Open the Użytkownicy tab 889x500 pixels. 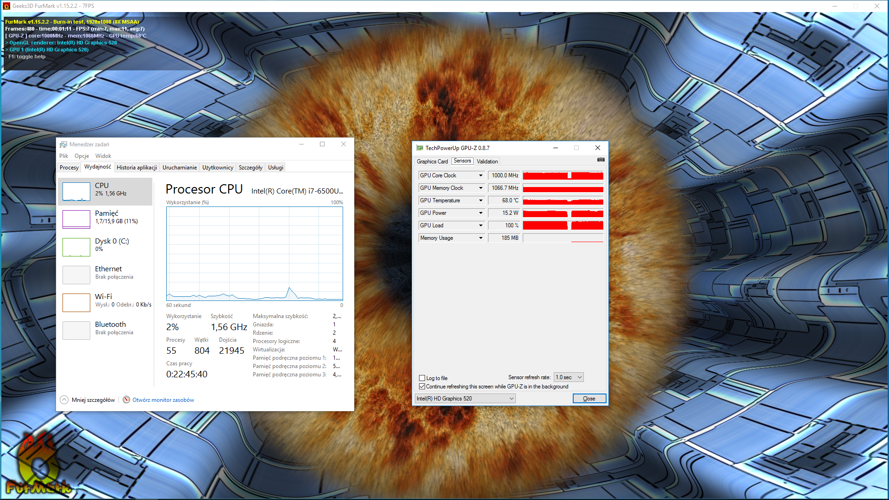click(x=218, y=168)
